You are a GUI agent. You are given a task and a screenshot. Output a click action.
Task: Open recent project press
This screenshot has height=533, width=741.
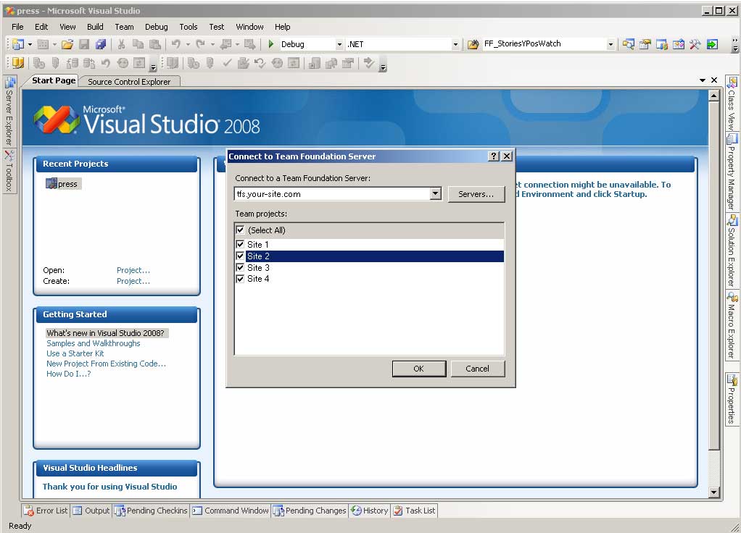click(x=63, y=184)
